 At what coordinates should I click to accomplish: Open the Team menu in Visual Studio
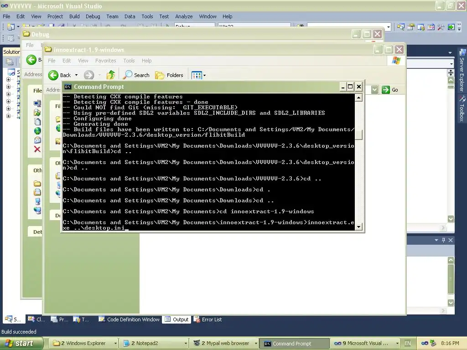coord(112,16)
